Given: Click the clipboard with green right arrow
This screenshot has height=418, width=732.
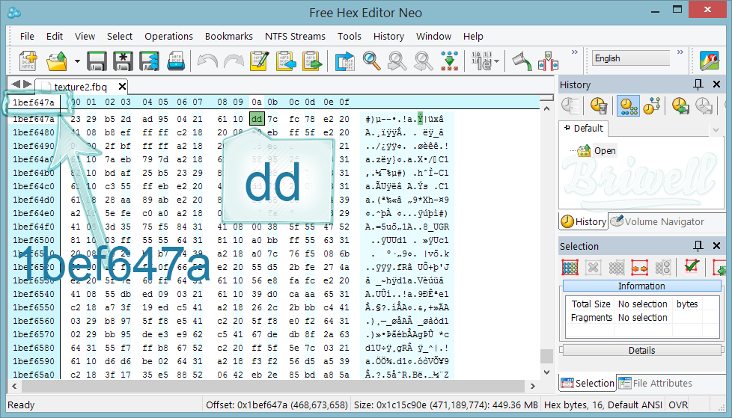Looking at the screenshot, I should click(312, 61).
